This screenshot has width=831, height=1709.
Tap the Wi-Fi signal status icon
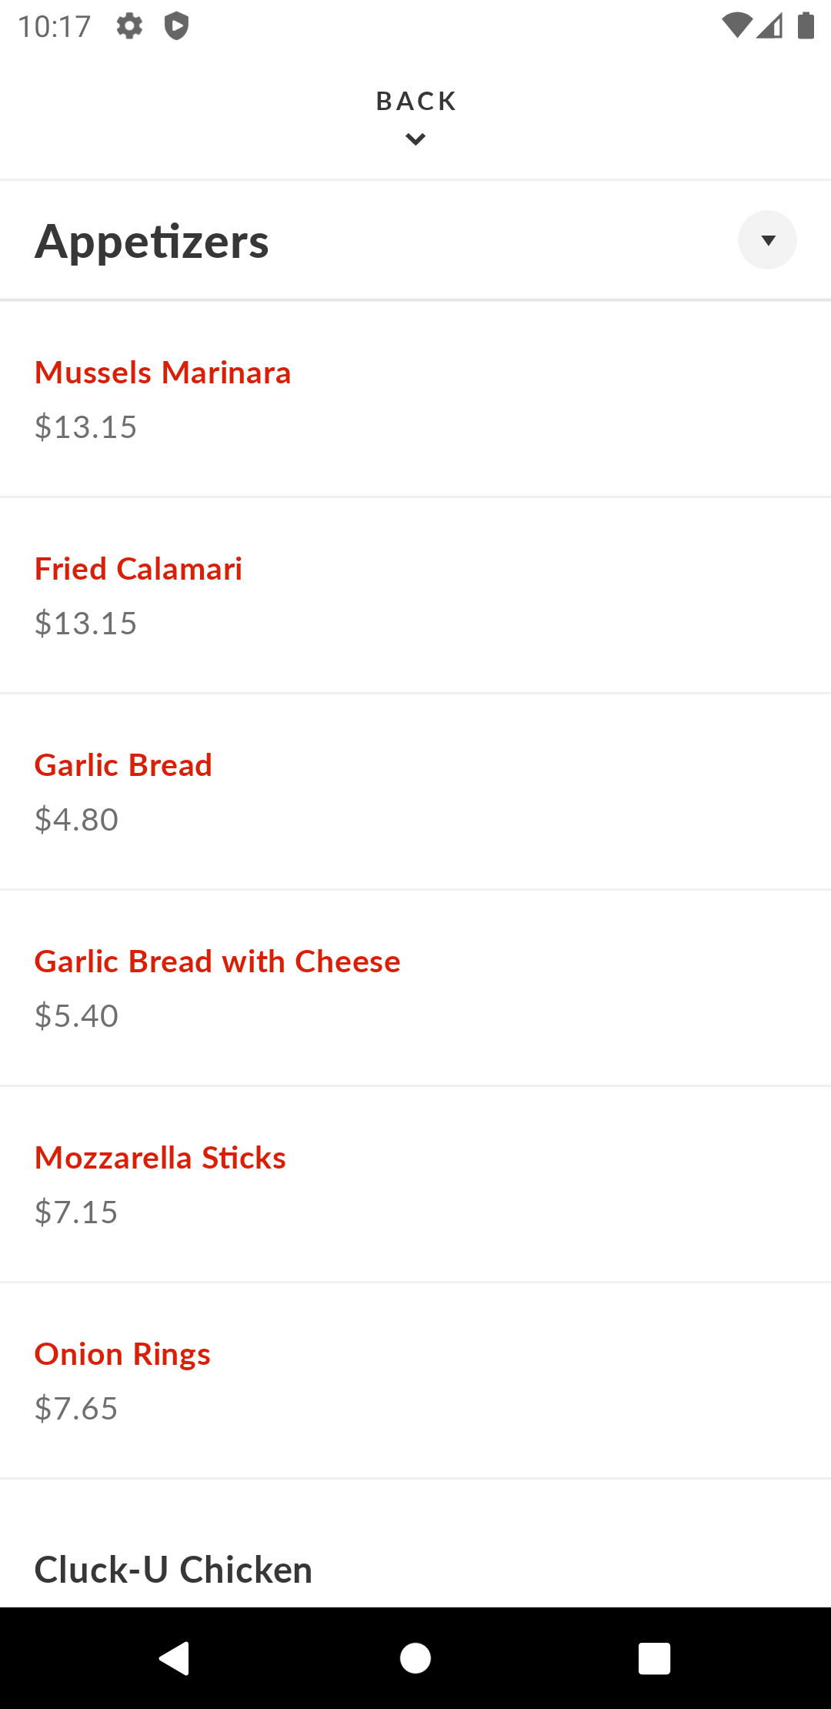point(736,26)
